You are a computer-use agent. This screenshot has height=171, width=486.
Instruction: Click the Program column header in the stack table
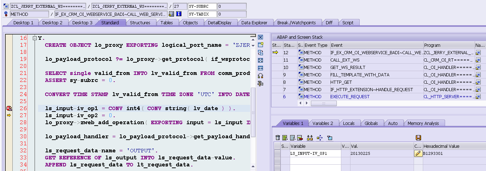(x=449, y=45)
